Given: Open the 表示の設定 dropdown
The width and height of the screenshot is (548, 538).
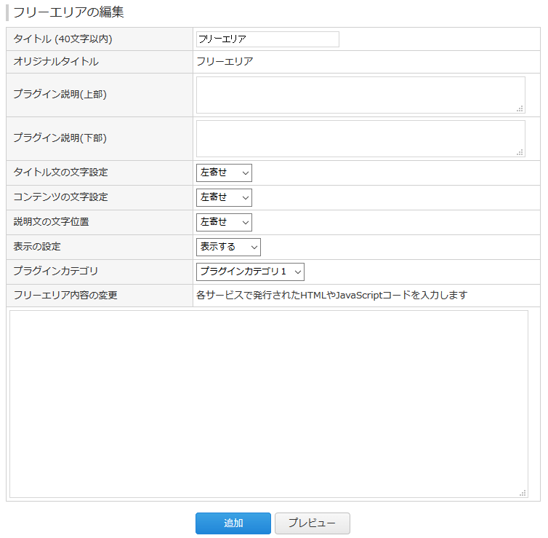Looking at the screenshot, I should [228, 247].
